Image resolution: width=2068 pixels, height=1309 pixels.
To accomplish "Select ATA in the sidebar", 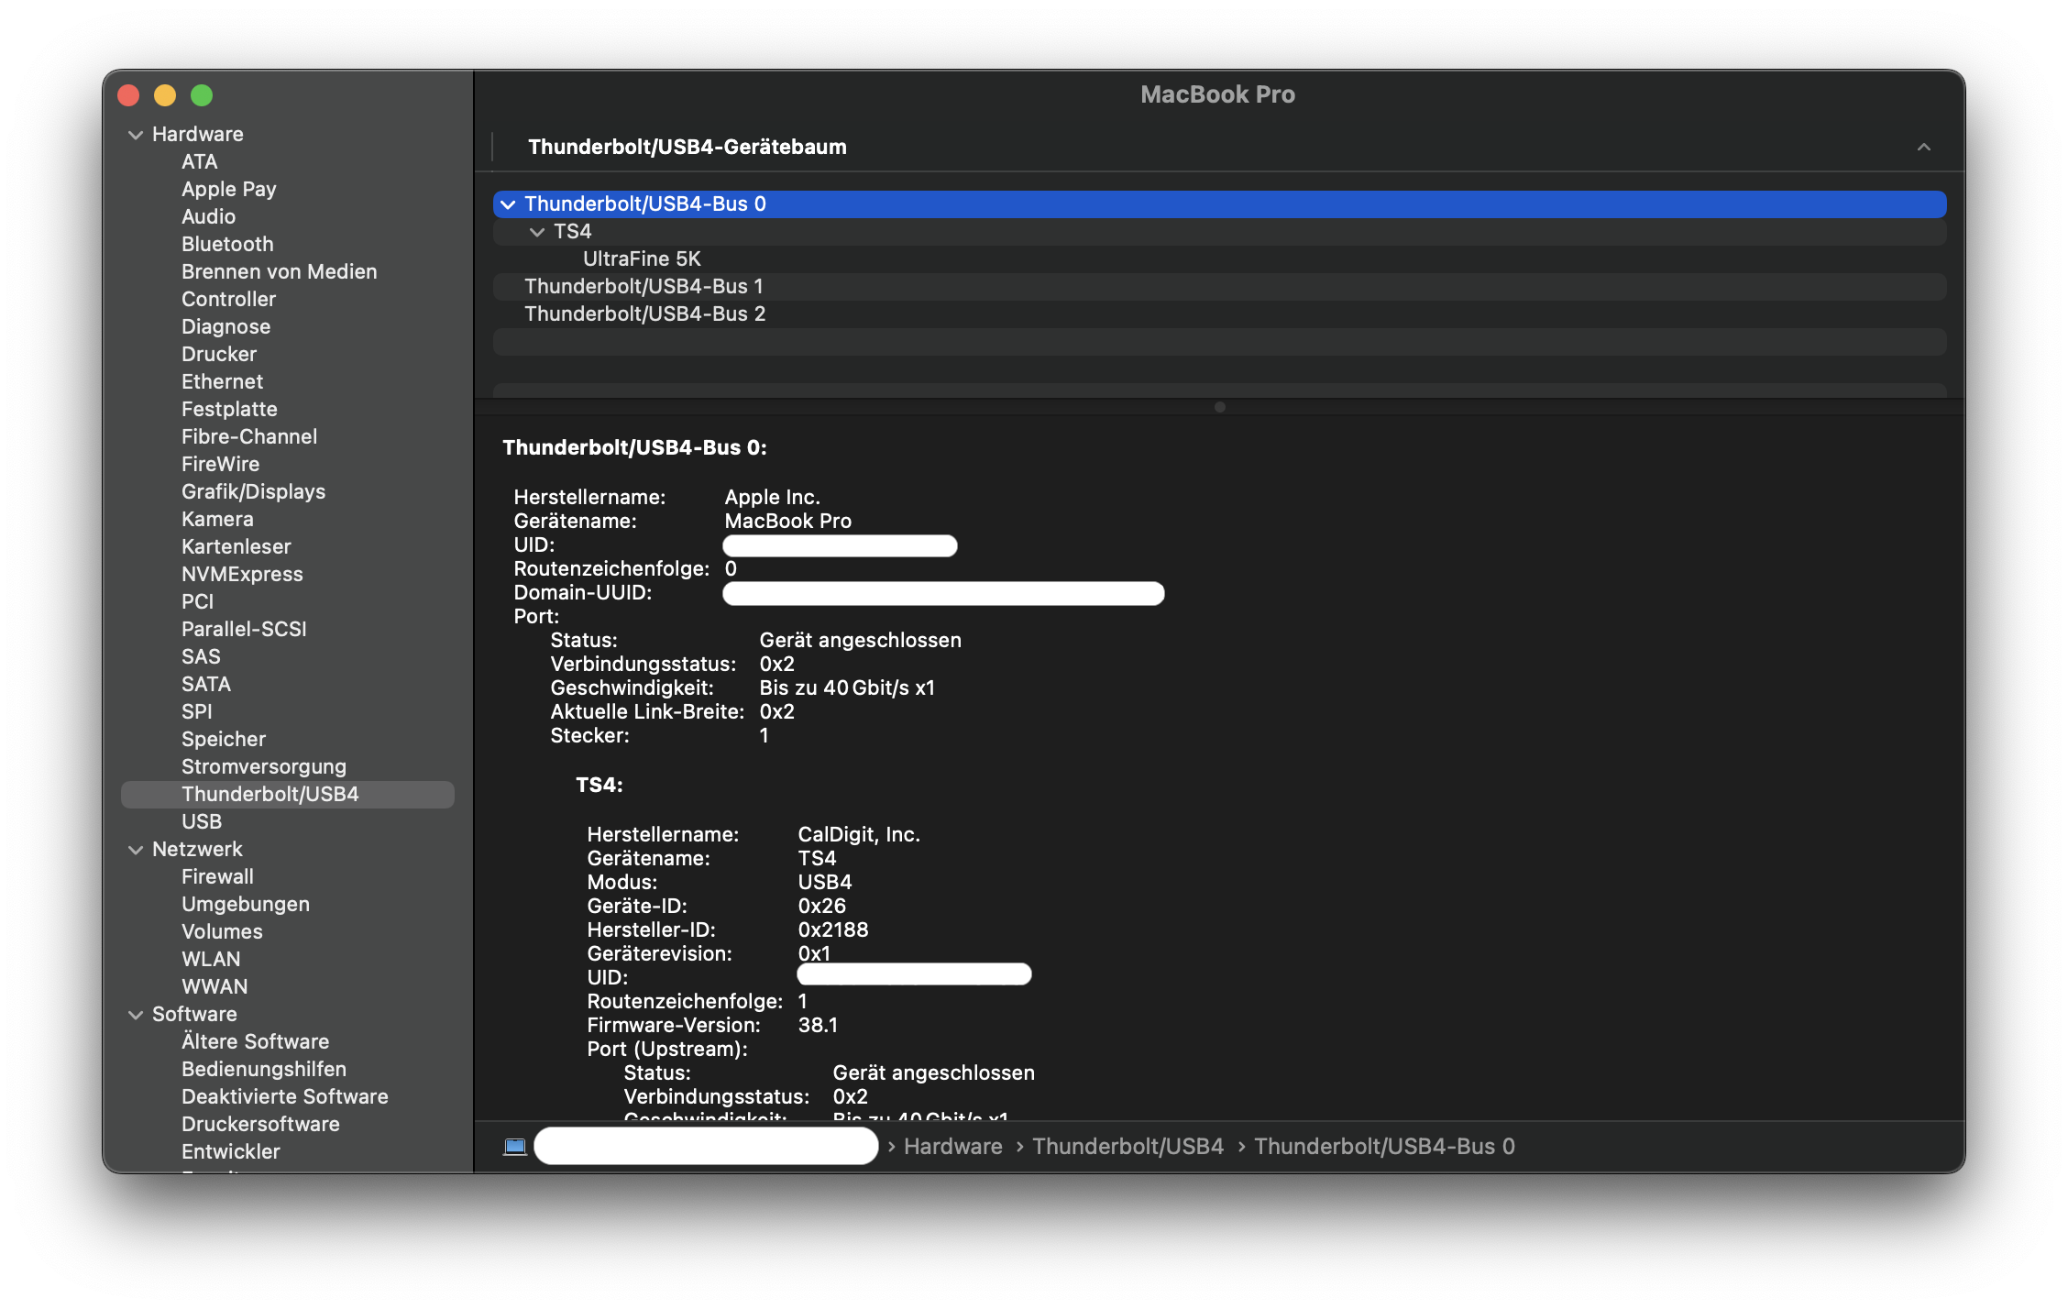I will coord(199,161).
